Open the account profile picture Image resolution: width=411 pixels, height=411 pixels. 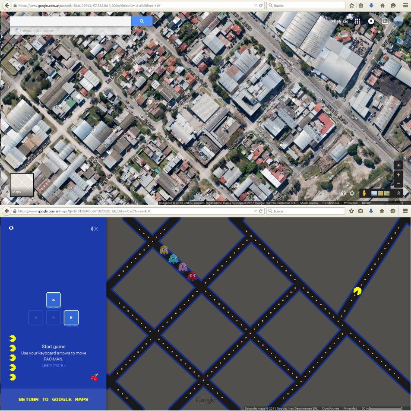398,21
